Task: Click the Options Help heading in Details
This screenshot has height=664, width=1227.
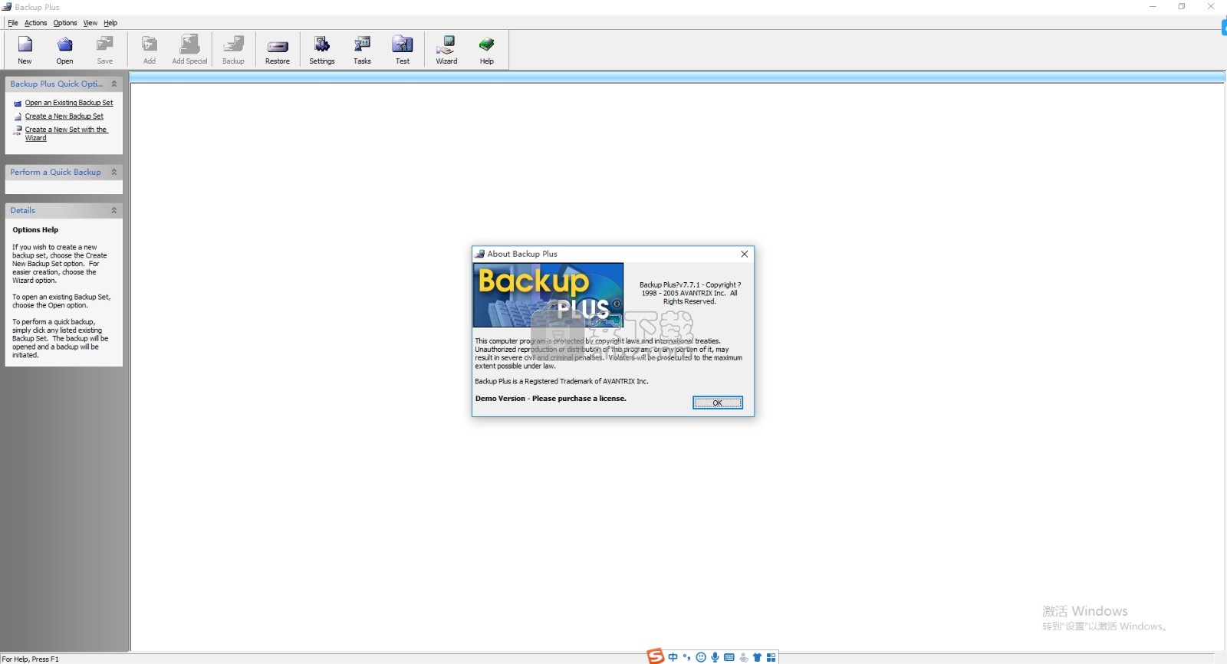Action: coord(35,230)
